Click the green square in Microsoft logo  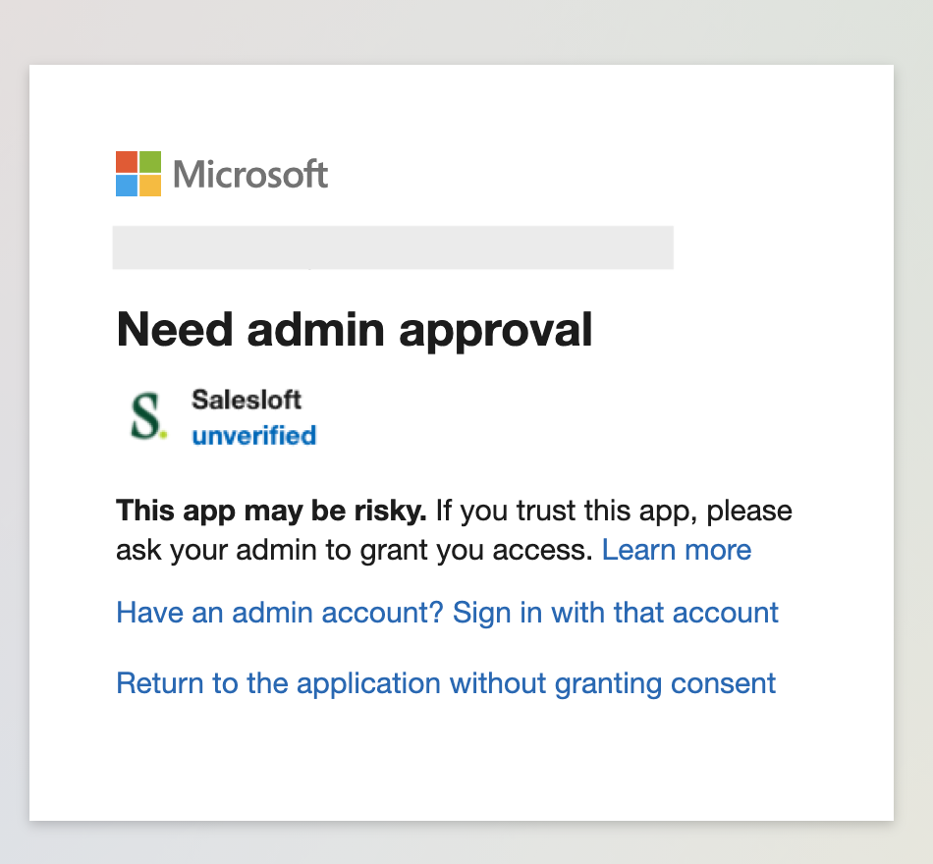tap(150, 162)
